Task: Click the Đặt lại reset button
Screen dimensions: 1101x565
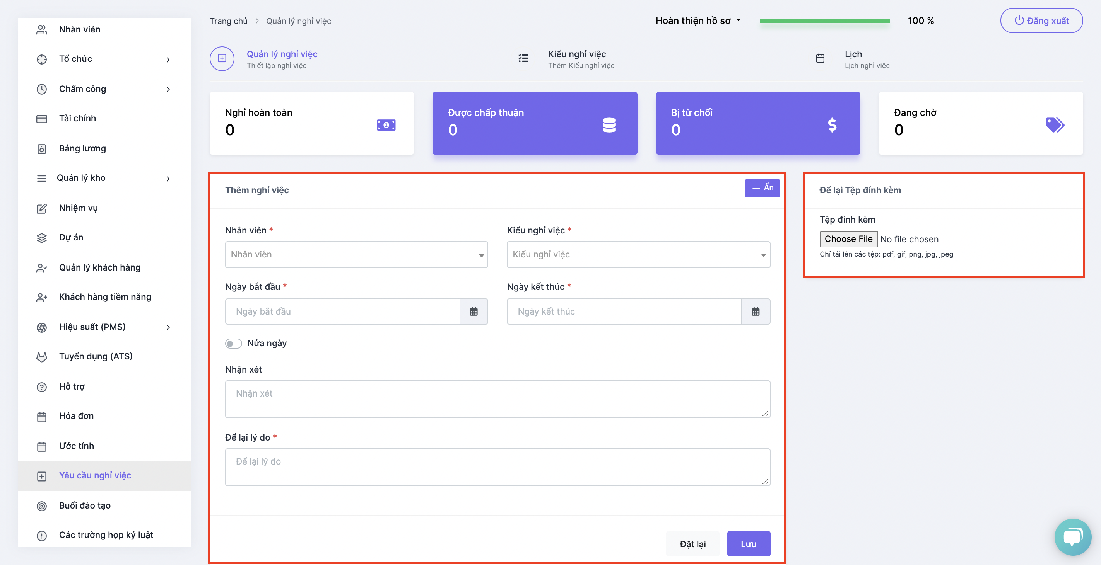Action: click(x=692, y=544)
